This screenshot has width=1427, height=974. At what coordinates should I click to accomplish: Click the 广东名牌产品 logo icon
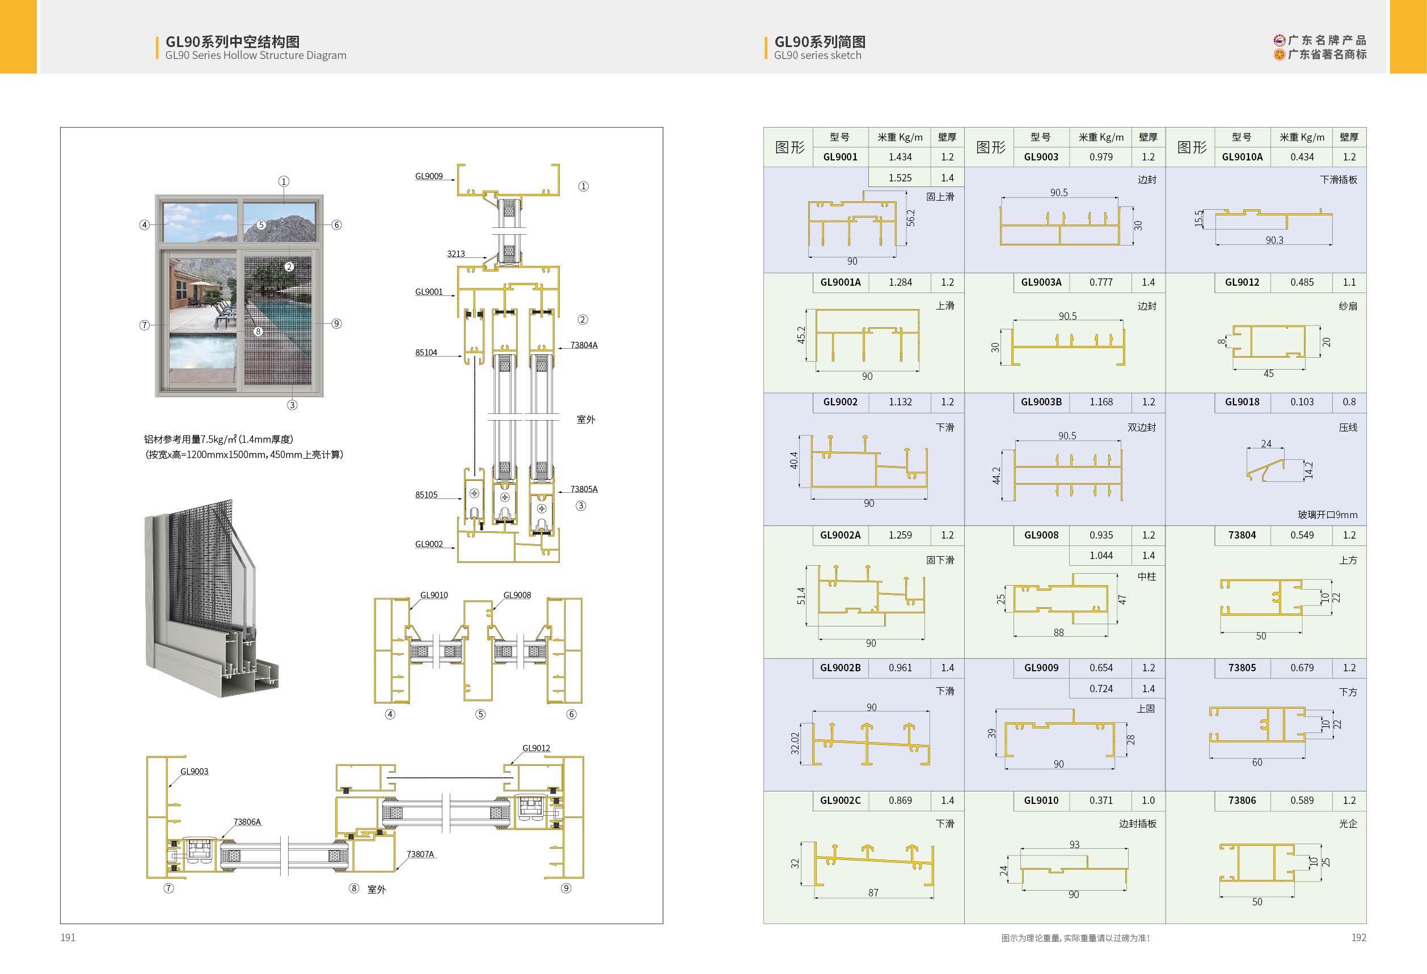[x=1279, y=40]
